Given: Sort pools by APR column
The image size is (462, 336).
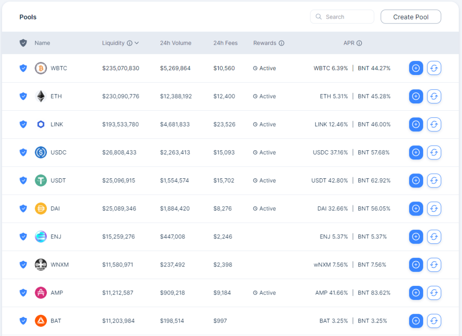Looking at the screenshot, I should click(x=349, y=43).
